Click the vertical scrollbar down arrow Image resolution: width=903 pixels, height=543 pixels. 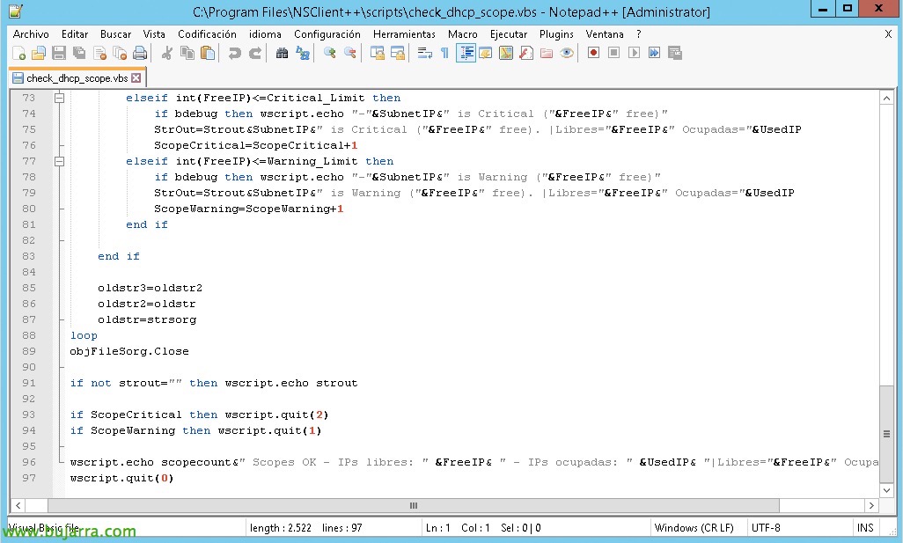(886, 490)
